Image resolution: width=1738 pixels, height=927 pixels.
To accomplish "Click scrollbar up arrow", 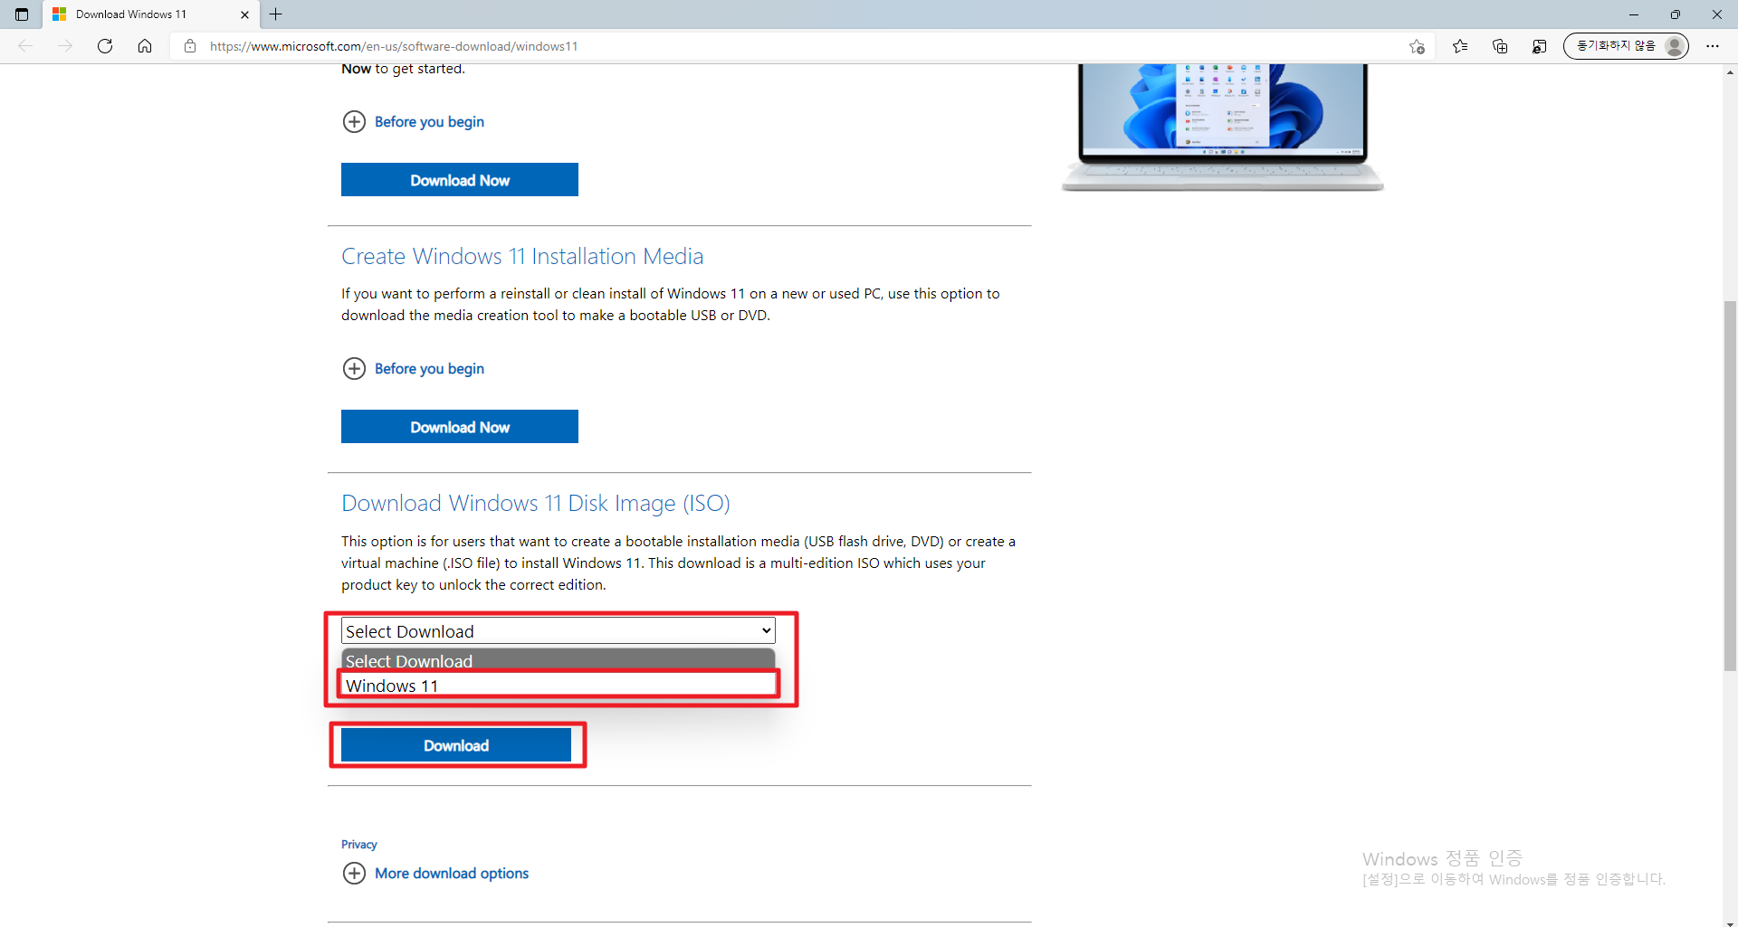I will coord(1730,71).
